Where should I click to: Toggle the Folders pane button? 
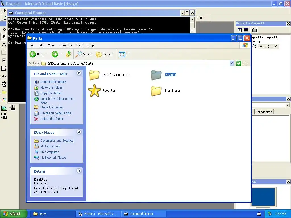[105, 54]
